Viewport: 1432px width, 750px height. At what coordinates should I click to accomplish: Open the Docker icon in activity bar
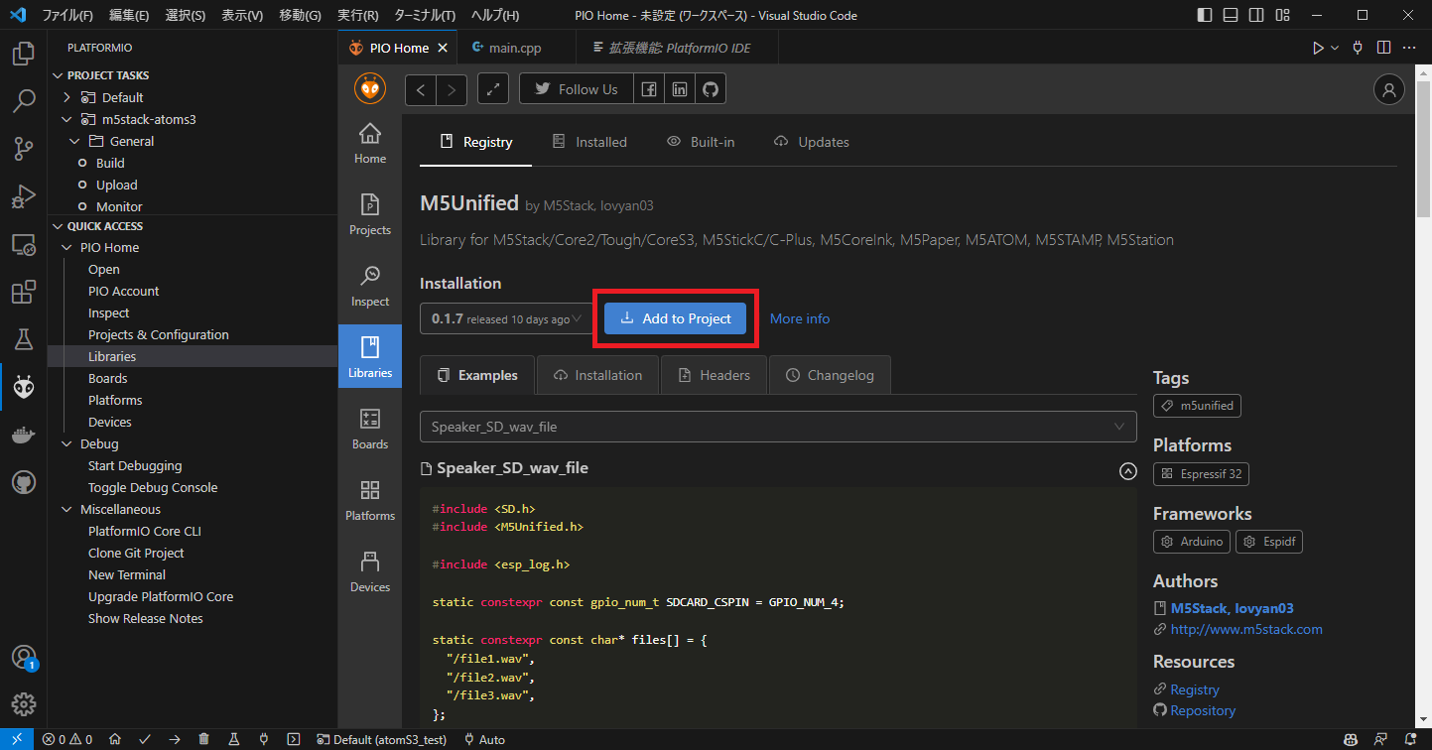pos(24,435)
